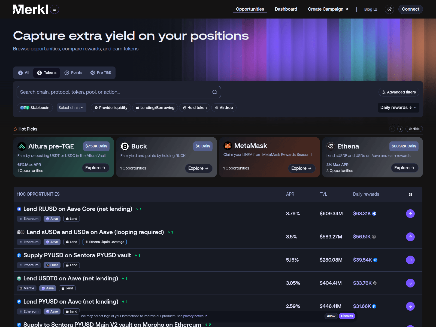Click the Connect wallet button
The image size is (436, 327).
[411, 9]
